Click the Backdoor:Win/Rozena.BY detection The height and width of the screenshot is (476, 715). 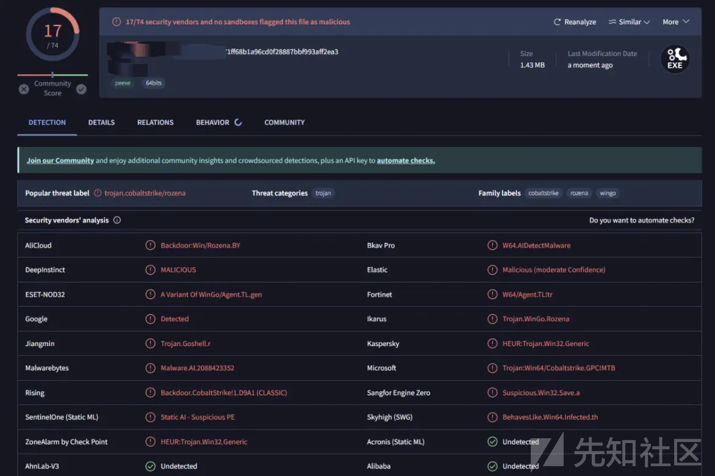200,245
